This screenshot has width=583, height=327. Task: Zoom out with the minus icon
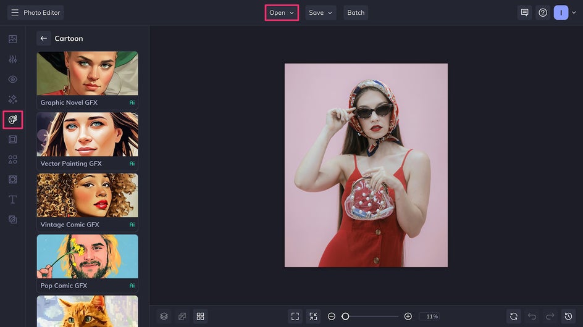tap(332, 317)
